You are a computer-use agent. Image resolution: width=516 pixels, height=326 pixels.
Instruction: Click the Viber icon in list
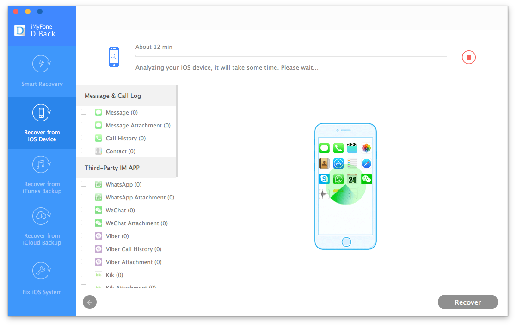point(98,236)
